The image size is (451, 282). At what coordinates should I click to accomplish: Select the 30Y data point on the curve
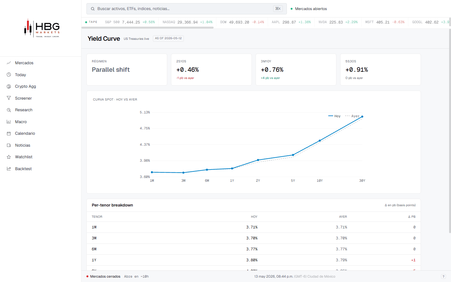[362, 117]
